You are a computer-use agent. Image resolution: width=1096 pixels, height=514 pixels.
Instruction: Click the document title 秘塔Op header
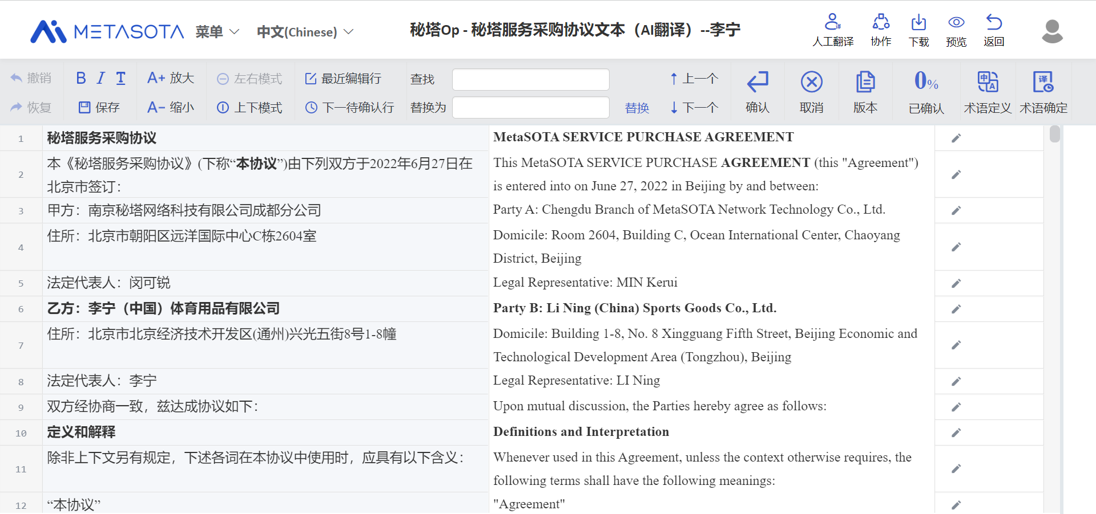tap(575, 30)
